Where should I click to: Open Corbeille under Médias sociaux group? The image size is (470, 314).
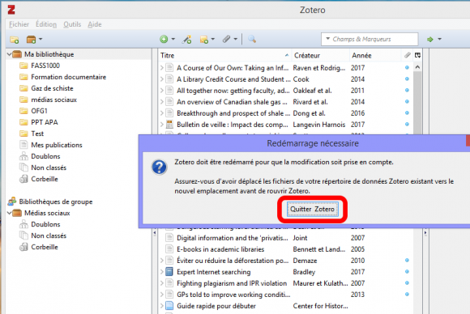click(x=45, y=248)
